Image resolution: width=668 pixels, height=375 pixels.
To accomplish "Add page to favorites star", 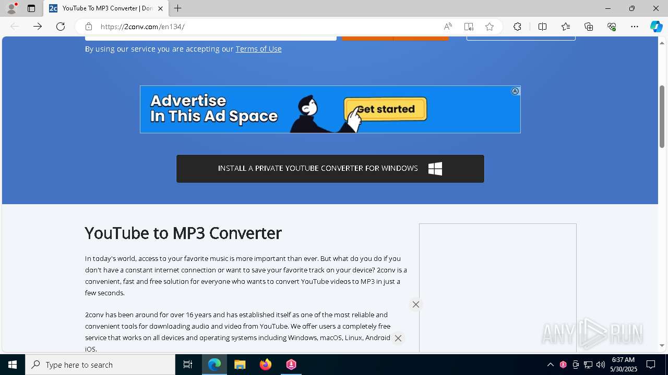I will (x=490, y=27).
